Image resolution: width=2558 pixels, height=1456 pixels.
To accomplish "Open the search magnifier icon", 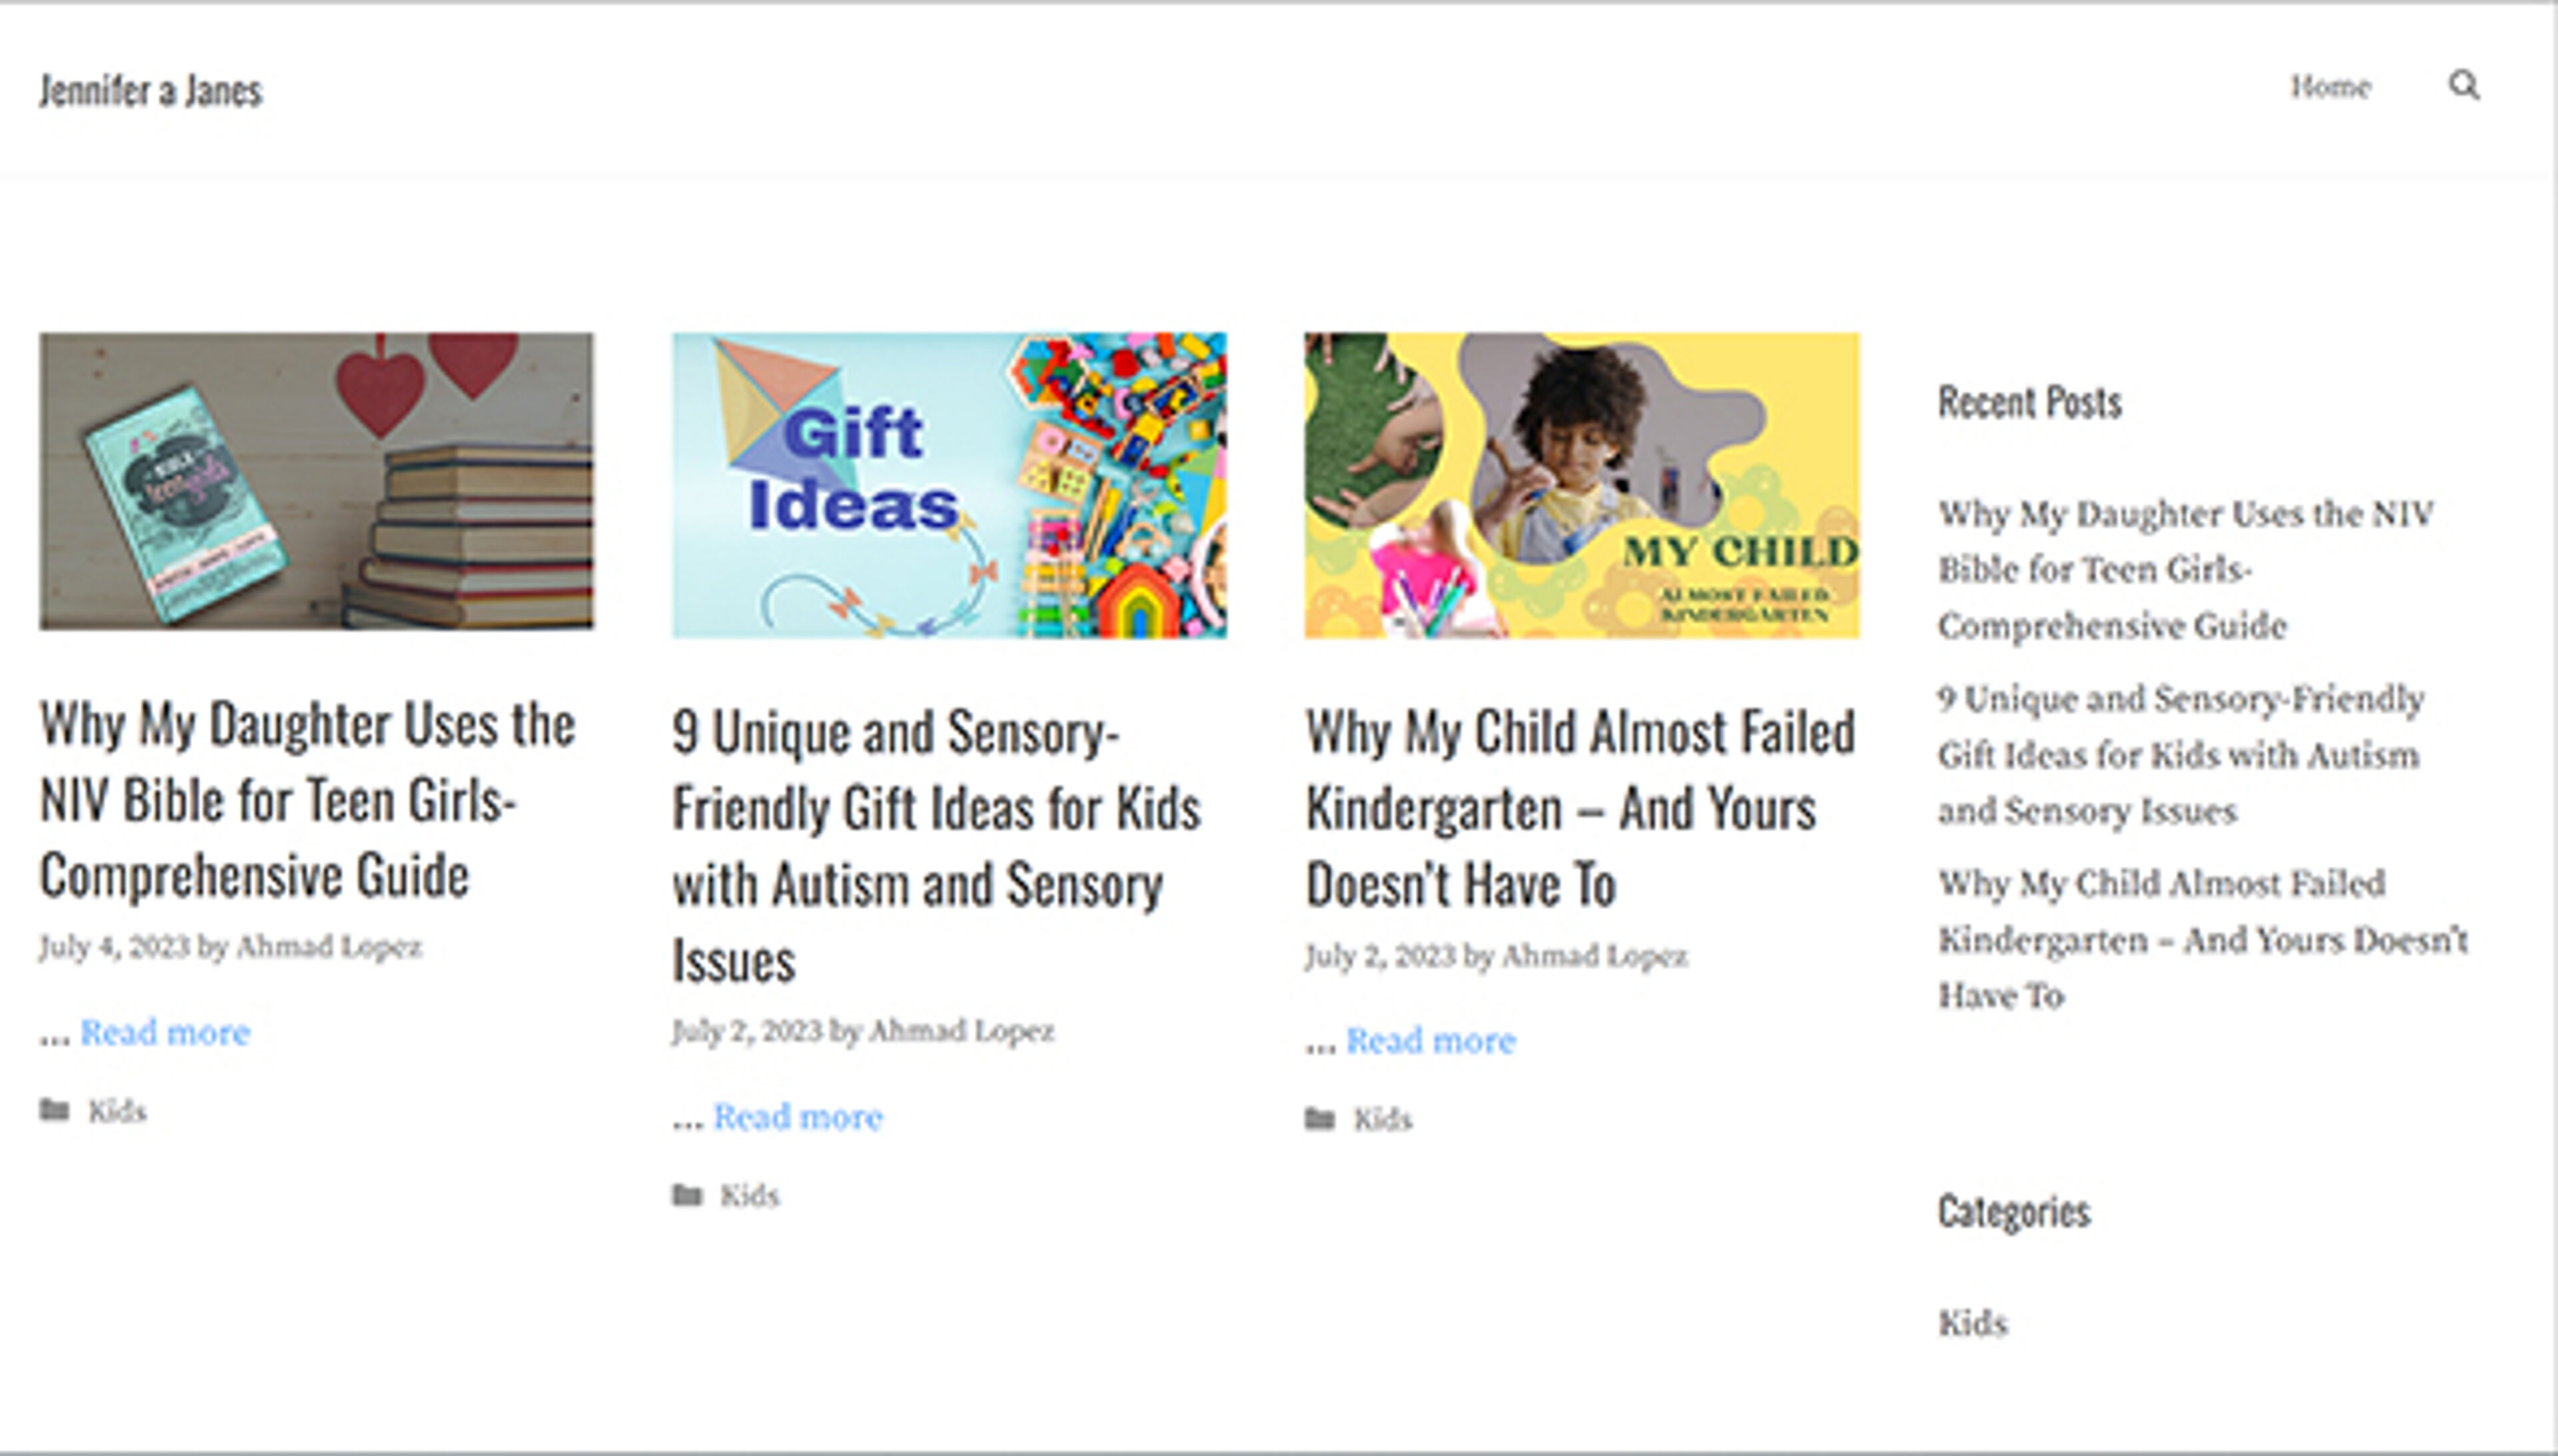I will tap(2463, 86).
